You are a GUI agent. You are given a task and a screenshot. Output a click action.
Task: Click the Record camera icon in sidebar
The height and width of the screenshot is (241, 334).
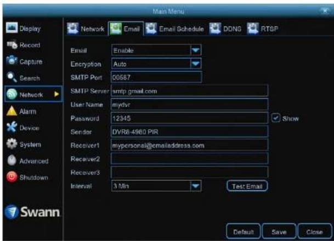[12, 44]
